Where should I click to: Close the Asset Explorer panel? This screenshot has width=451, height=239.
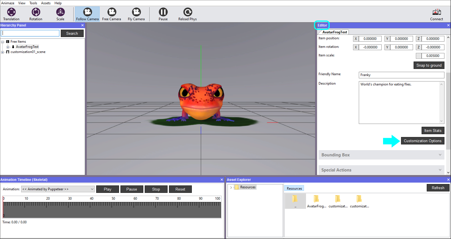[448, 180]
